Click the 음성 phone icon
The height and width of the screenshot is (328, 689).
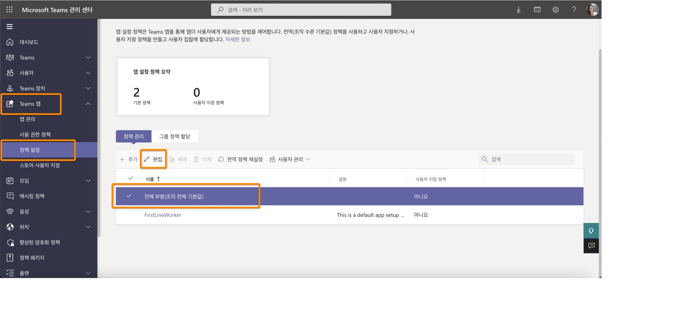click(x=10, y=211)
